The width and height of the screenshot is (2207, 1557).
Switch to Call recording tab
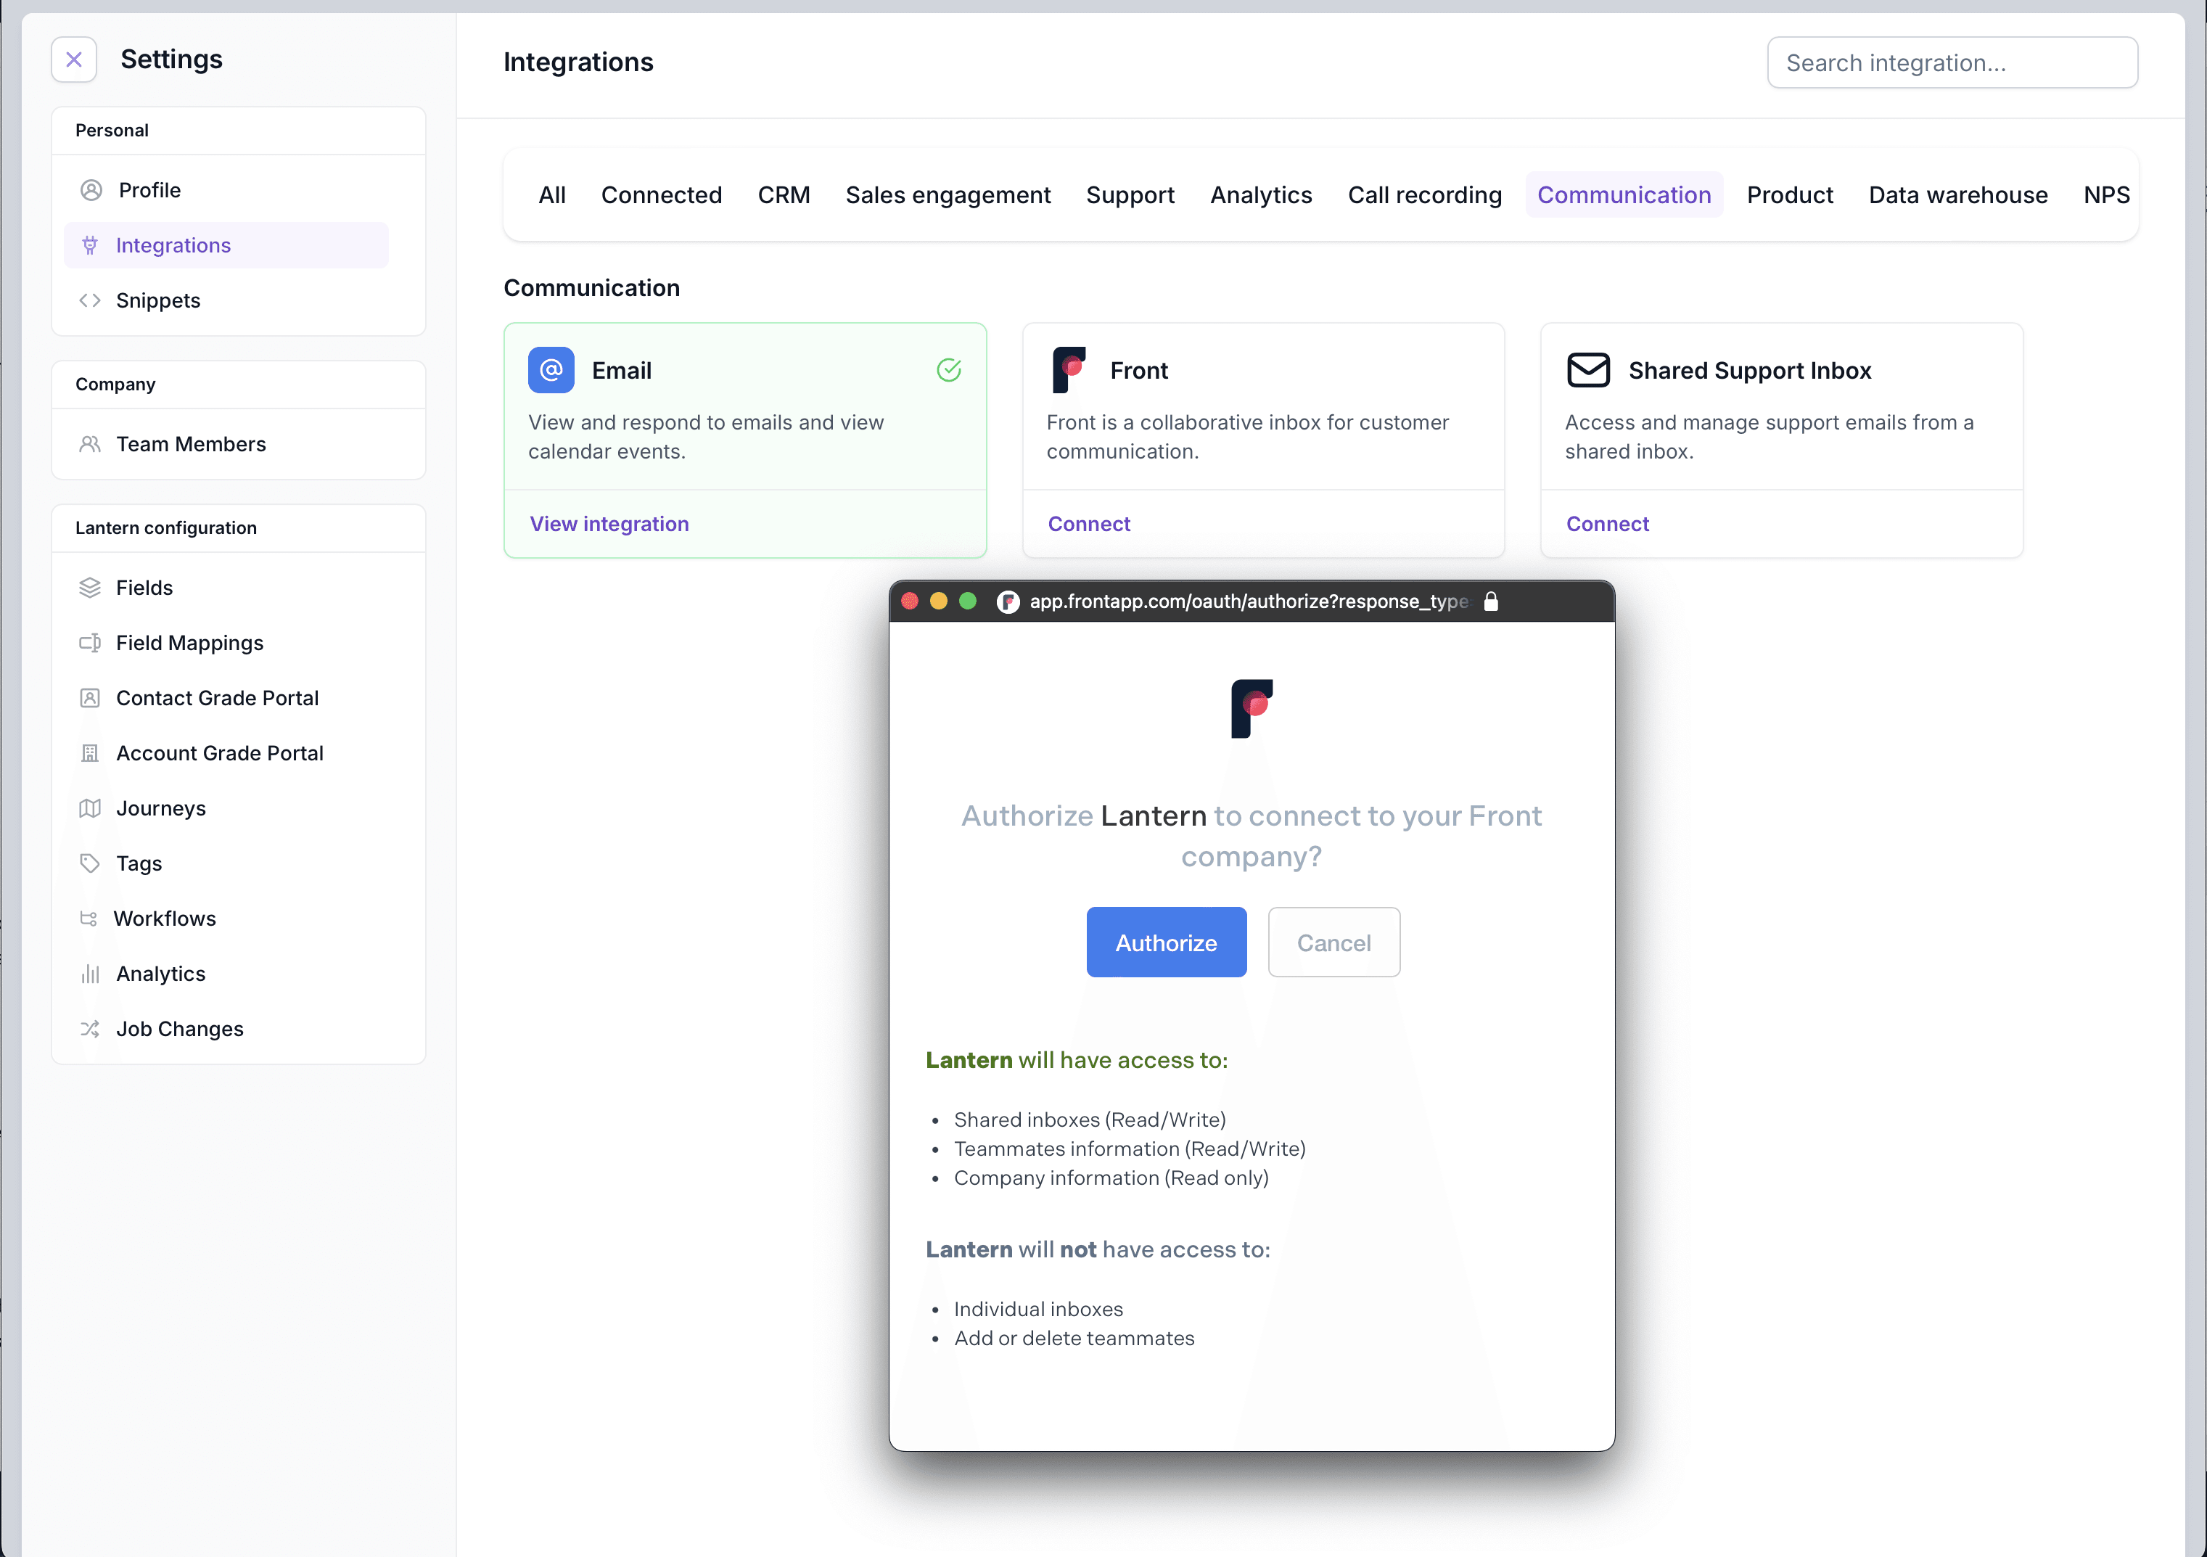(1425, 195)
